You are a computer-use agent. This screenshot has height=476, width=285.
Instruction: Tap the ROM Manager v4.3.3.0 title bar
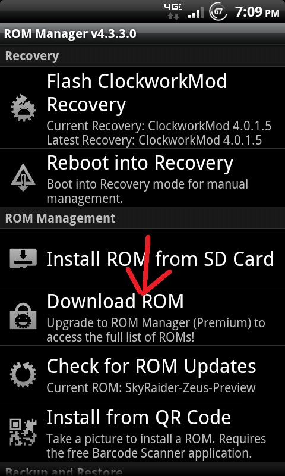coord(142,34)
